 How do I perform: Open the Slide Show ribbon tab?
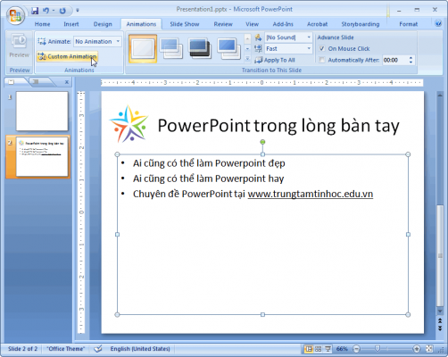tap(185, 24)
